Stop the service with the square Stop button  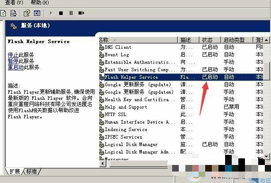[61, 13]
